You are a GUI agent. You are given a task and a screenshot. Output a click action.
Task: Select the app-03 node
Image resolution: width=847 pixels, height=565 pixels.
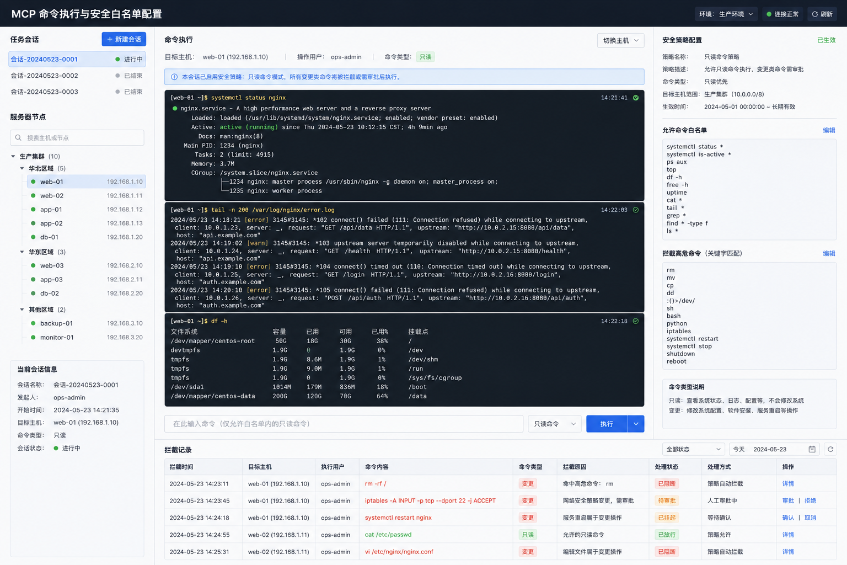click(x=87, y=280)
